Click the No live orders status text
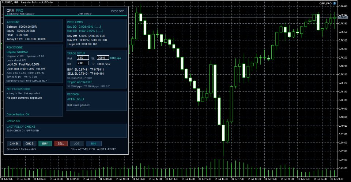Viewport: 351px width, 182px height. [x=28, y=149]
